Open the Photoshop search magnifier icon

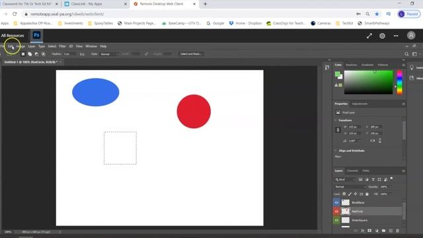[406, 54]
